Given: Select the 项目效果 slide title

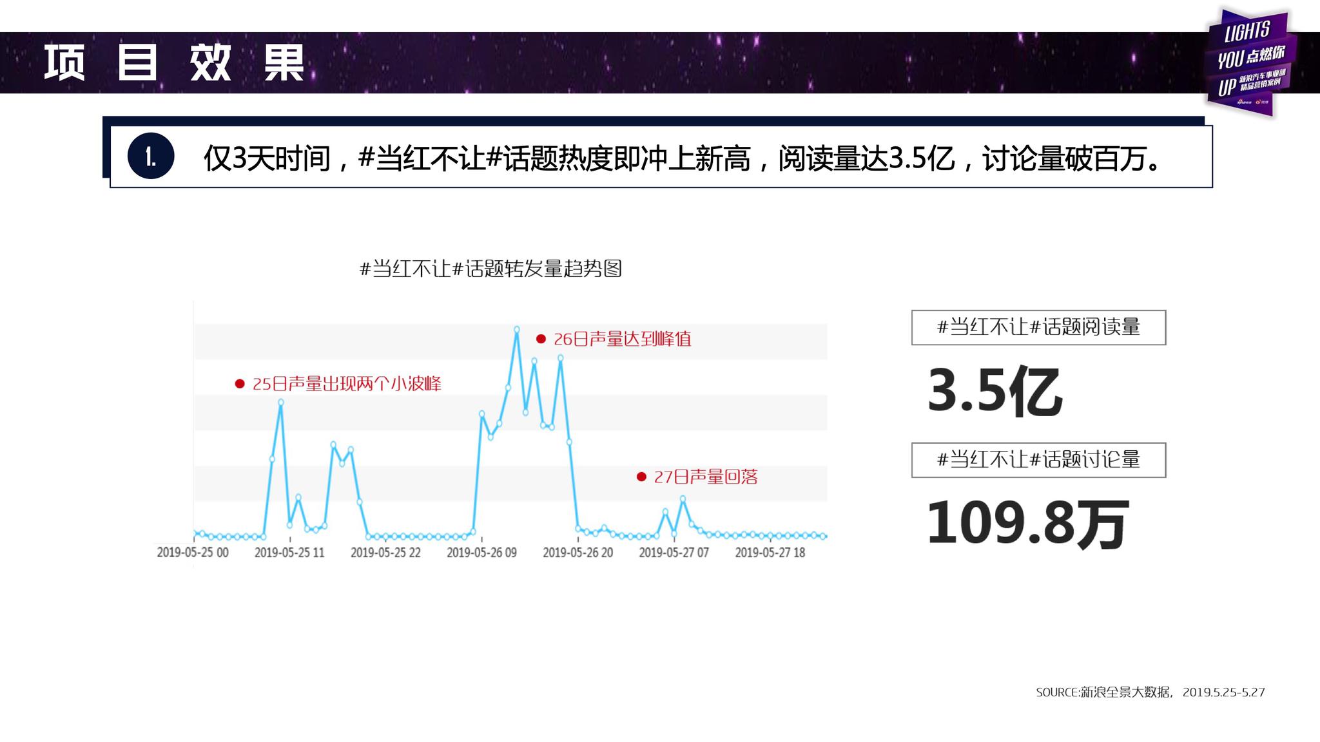Looking at the screenshot, I should (x=174, y=63).
